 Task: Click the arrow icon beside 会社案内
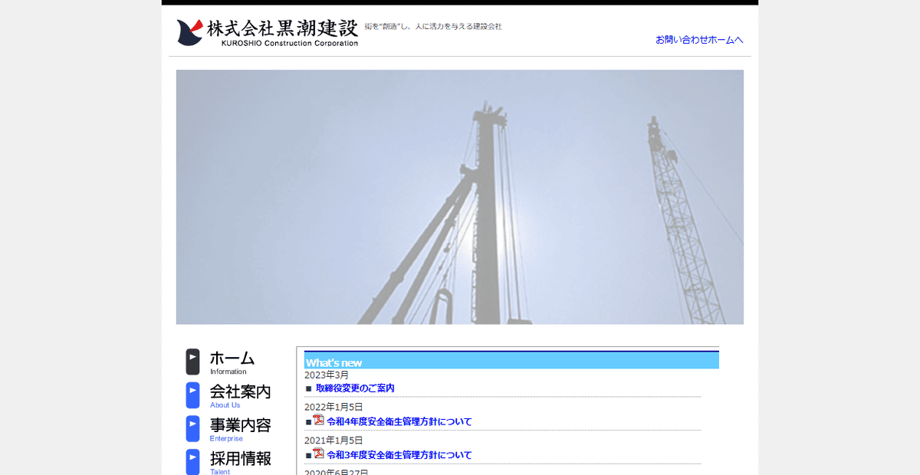point(192,394)
